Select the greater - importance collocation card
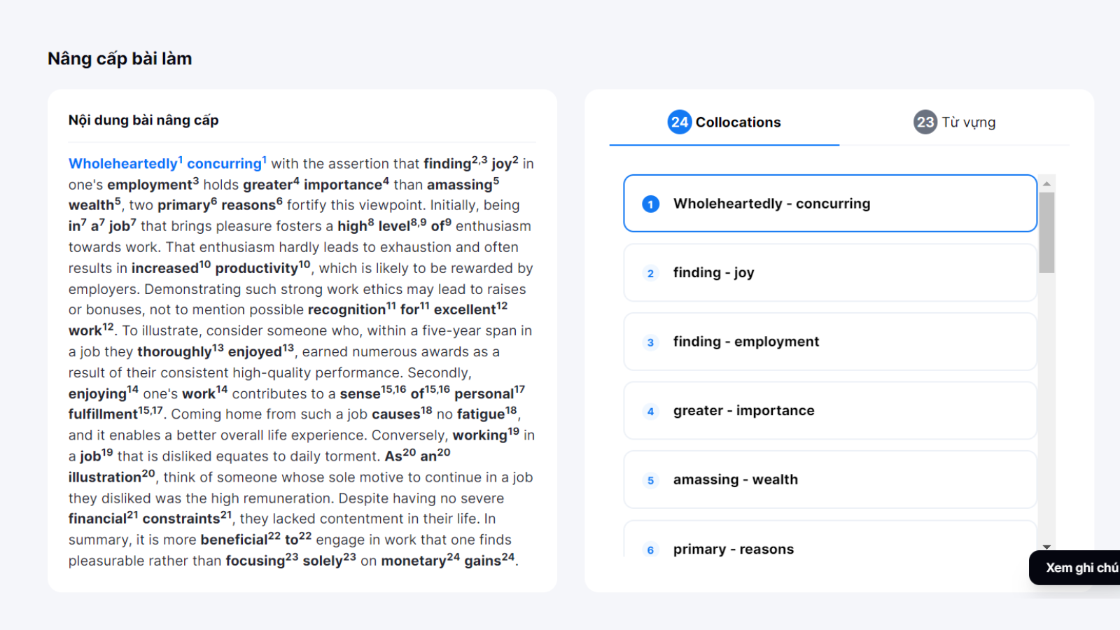The height and width of the screenshot is (630, 1120). pyautogui.click(x=829, y=411)
